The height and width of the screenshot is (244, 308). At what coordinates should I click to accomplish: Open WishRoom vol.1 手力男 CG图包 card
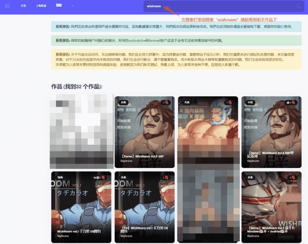81,207
